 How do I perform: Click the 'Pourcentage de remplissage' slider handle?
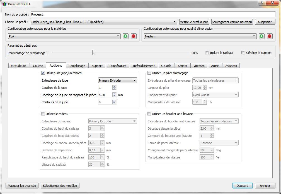tap(94, 53)
